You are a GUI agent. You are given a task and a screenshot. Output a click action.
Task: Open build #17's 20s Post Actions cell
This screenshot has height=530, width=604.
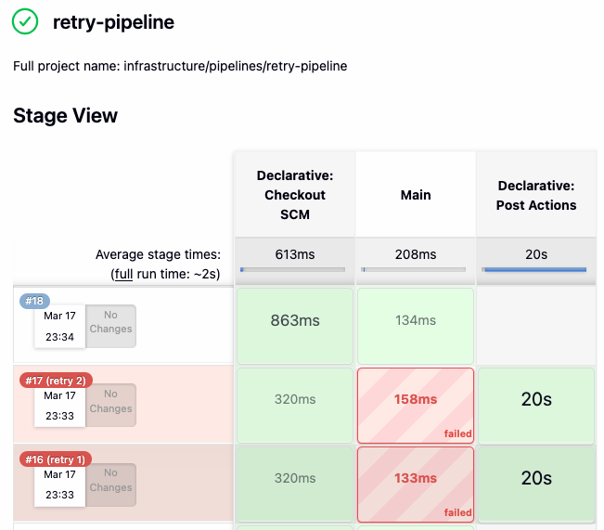(x=536, y=400)
